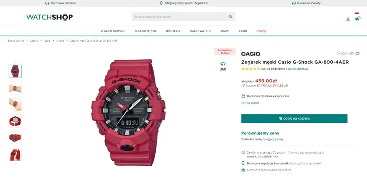Click the Polish flag language icon
The width and height of the screenshot is (367, 179).
click(357, 13)
